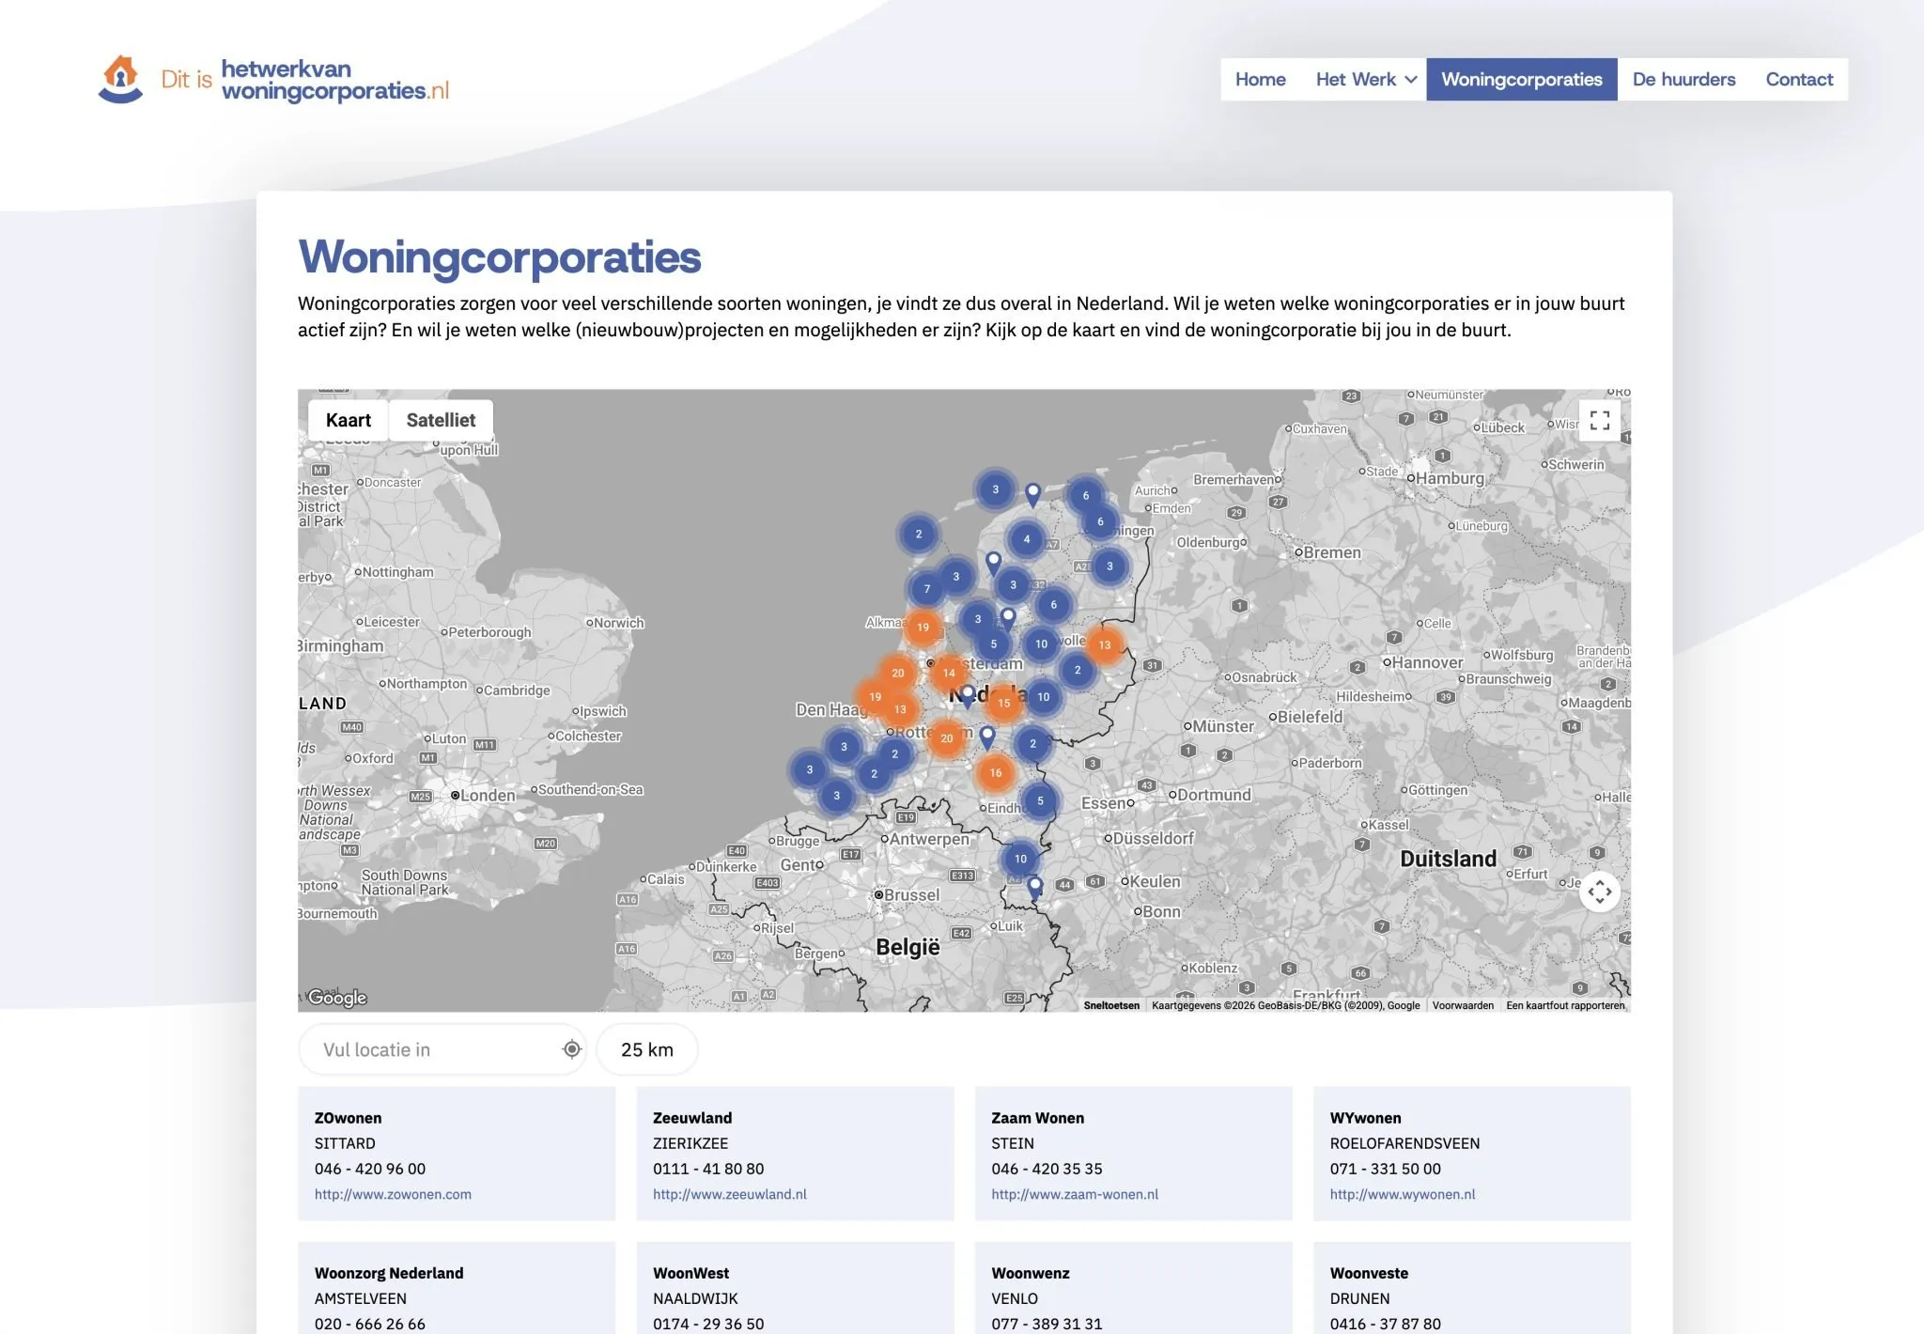Use the current-location icon in the location field
Screen dimensions: 1924x1334
click(x=571, y=1049)
